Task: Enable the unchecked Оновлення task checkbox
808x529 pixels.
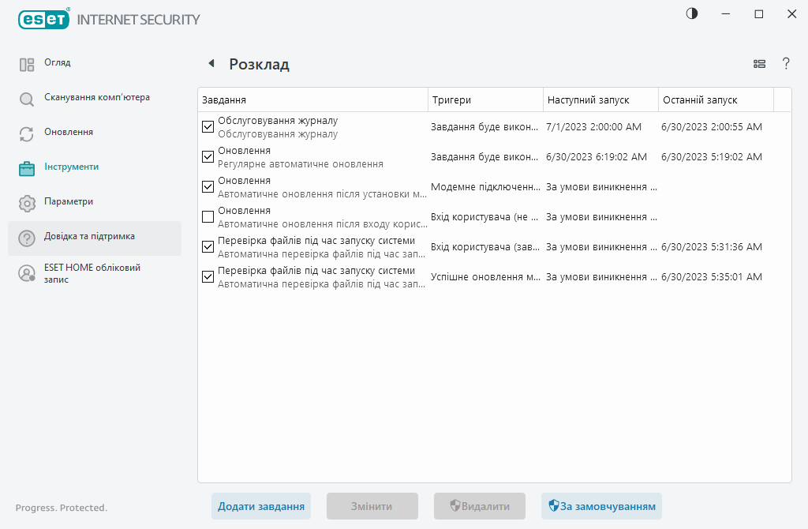Action: click(x=208, y=216)
